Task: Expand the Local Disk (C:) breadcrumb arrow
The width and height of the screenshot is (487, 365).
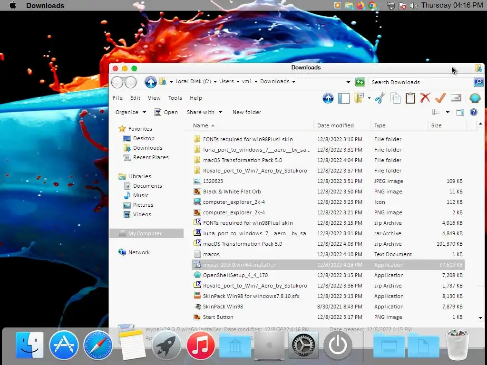Action: coord(215,82)
